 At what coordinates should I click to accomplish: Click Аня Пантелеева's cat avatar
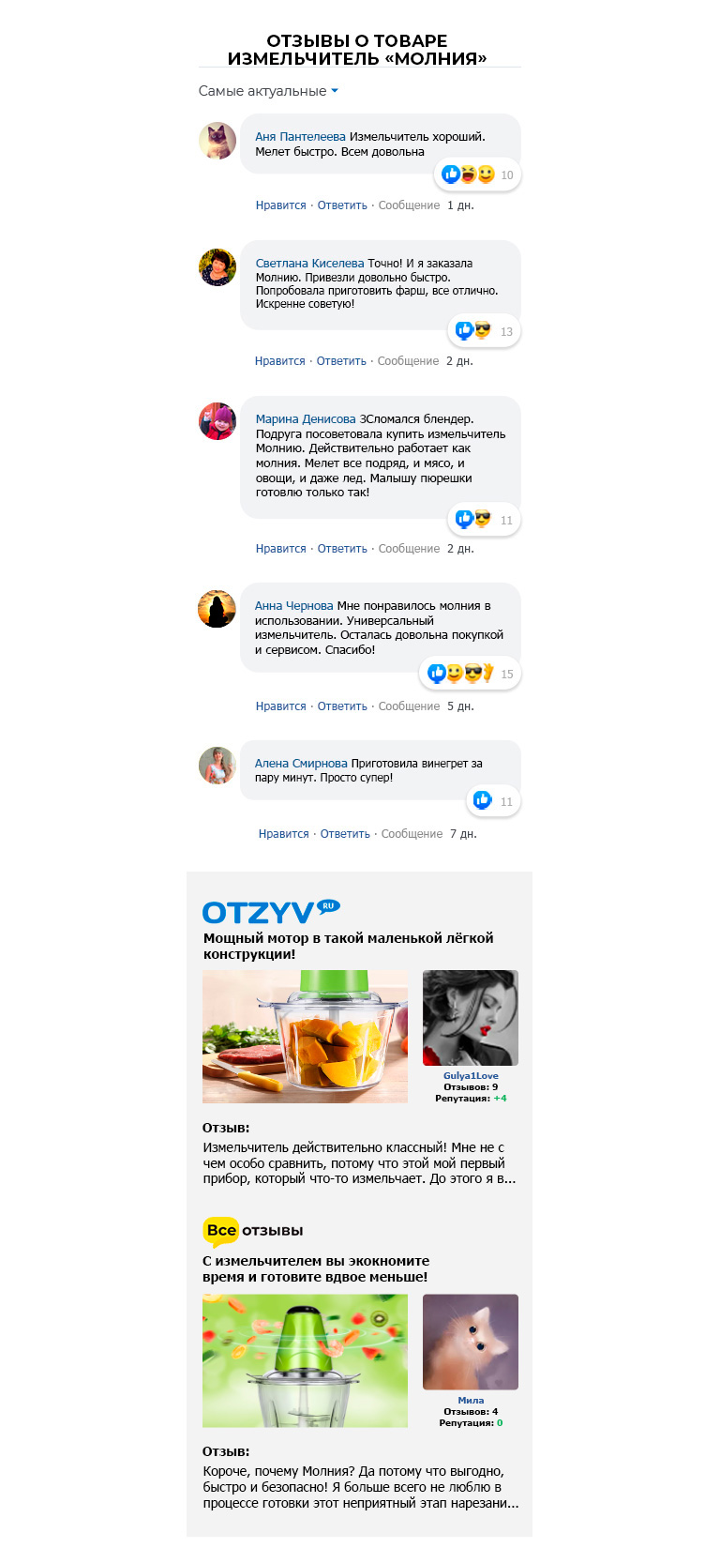coord(217,141)
